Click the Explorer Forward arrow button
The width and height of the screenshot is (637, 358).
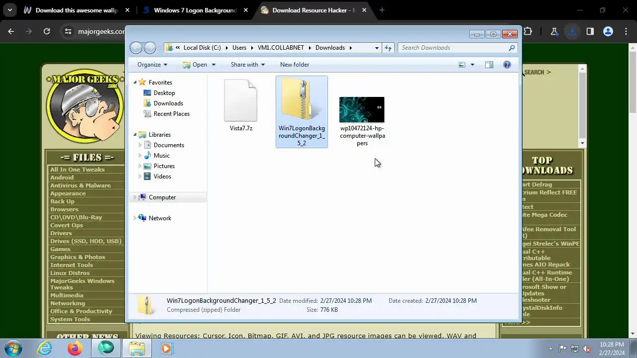pos(150,48)
